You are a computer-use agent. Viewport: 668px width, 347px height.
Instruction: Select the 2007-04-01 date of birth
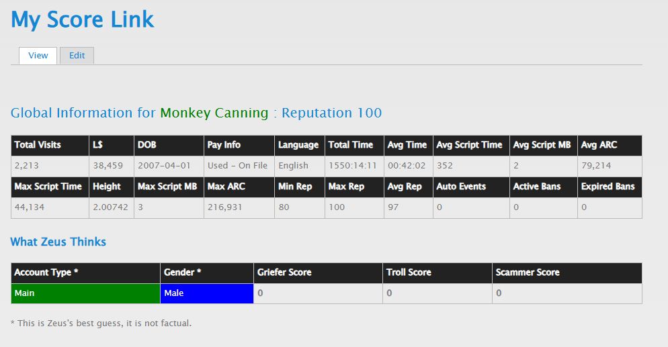point(164,166)
